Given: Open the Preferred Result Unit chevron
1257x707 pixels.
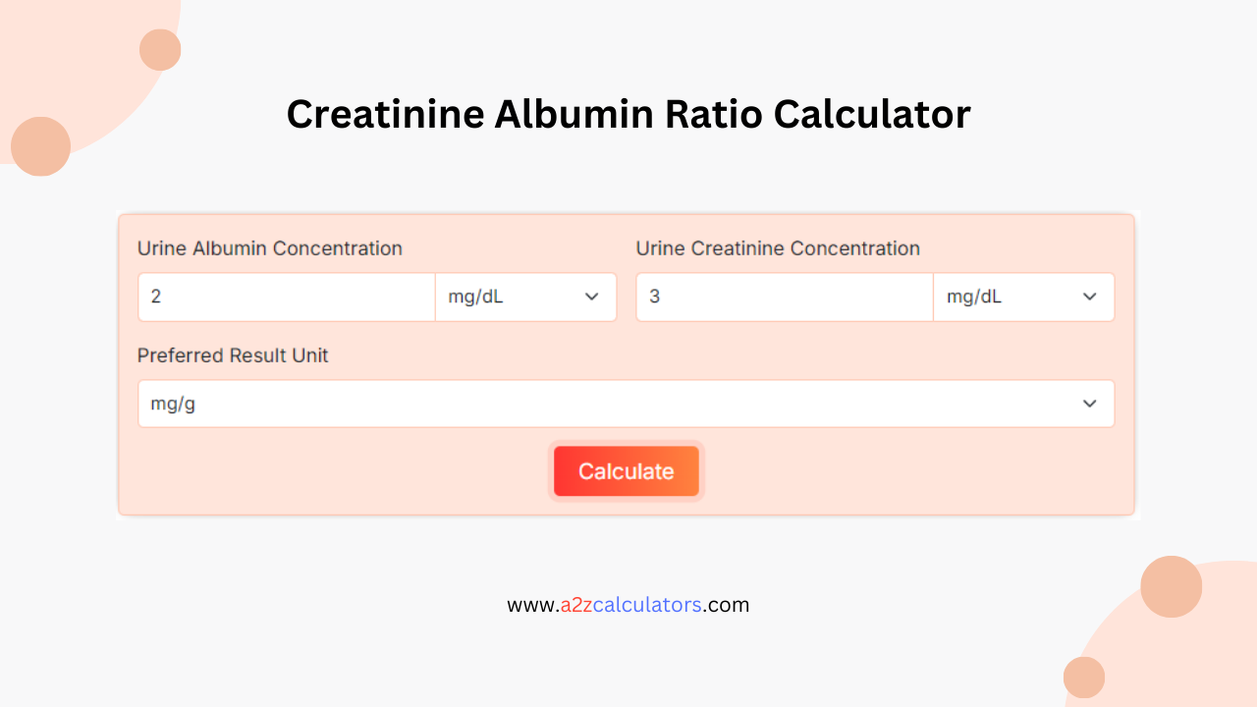Looking at the screenshot, I should click(x=1088, y=404).
